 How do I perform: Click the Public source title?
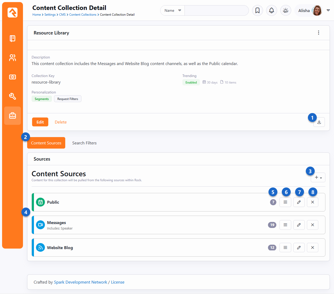click(x=53, y=202)
